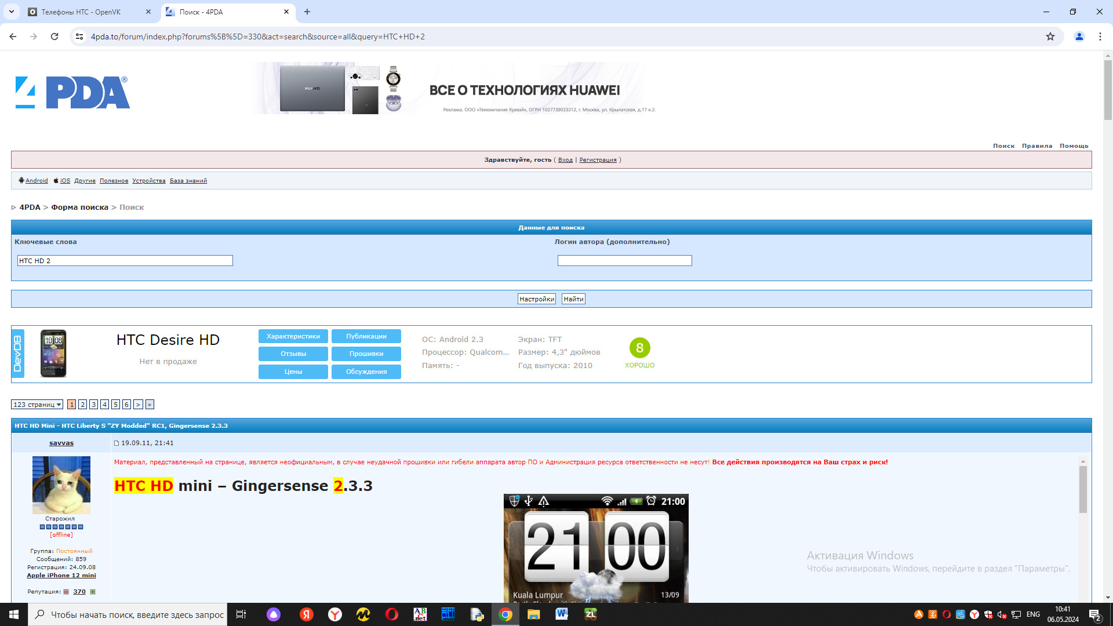Open Chrome three-dot menu

pyautogui.click(x=1100, y=37)
